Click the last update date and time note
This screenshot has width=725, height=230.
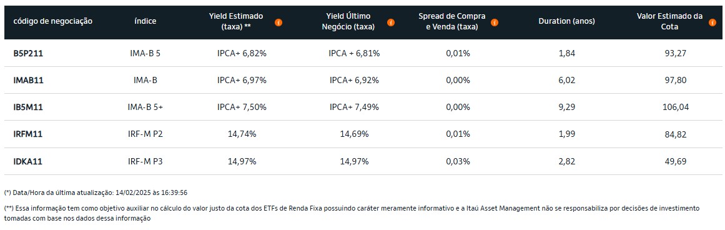pyautogui.click(x=99, y=192)
